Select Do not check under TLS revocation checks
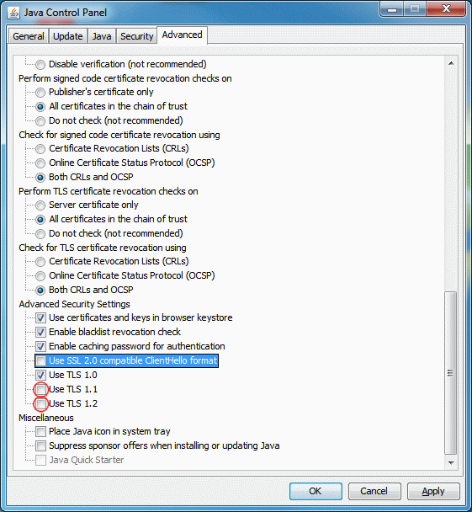472x512 pixels. (40, 233)
